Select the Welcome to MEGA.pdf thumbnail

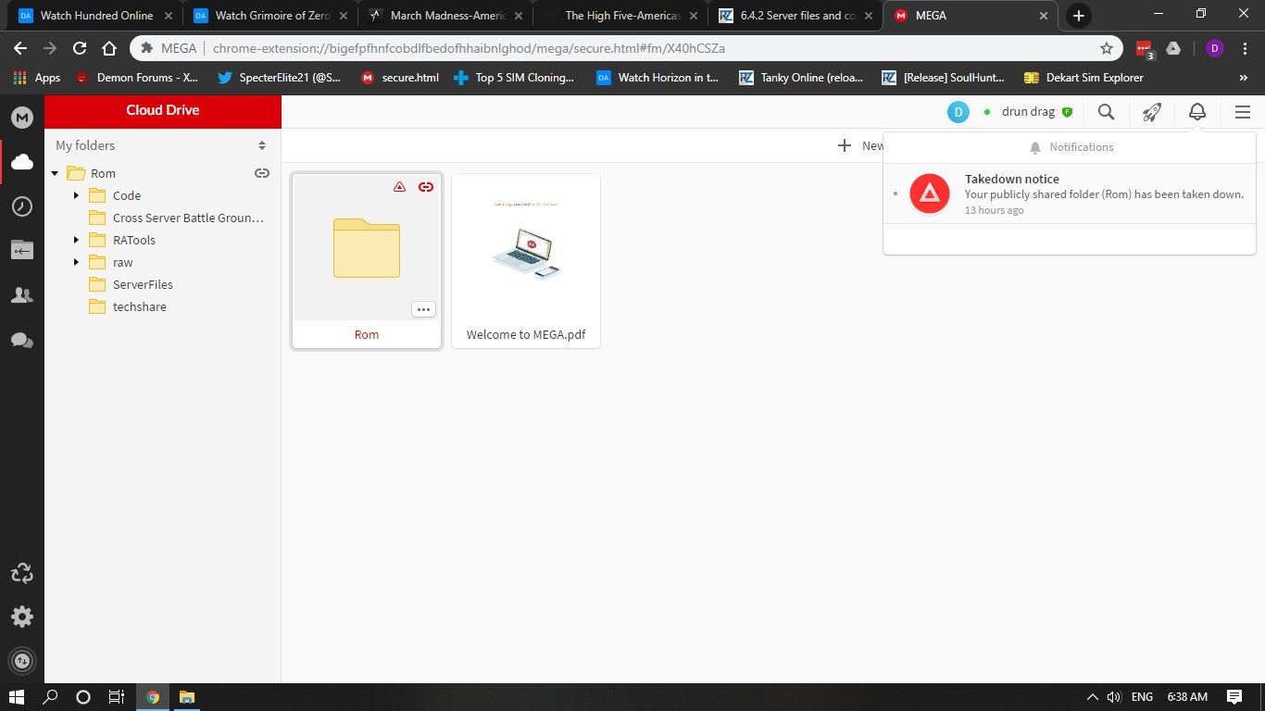pyautogui.click(x=526, y=261)
